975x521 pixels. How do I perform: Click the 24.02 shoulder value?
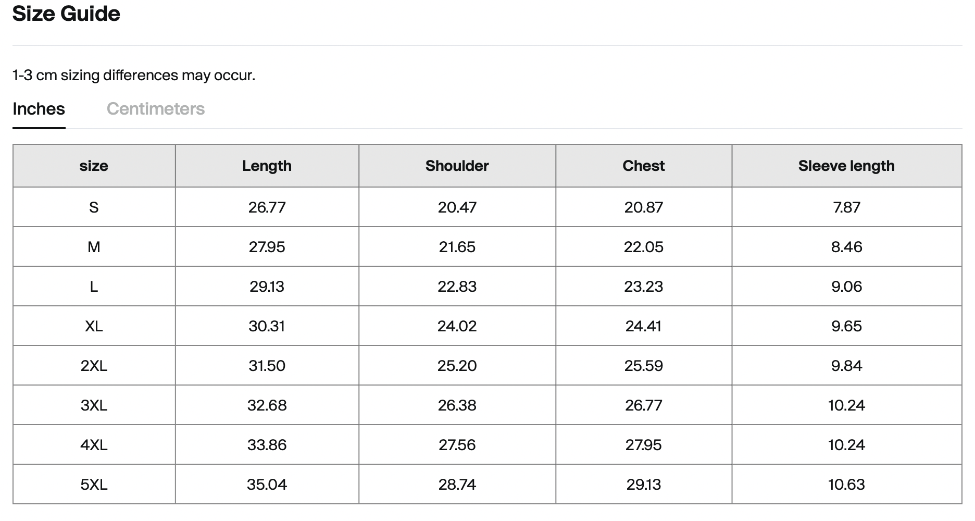[x=457, y=326]
